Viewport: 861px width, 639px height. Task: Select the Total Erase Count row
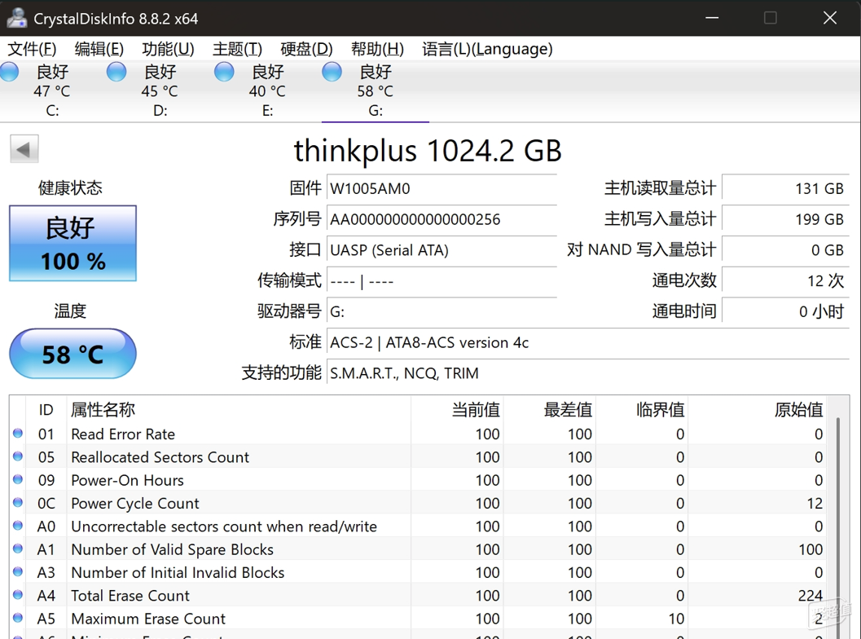tap(419, 596)
